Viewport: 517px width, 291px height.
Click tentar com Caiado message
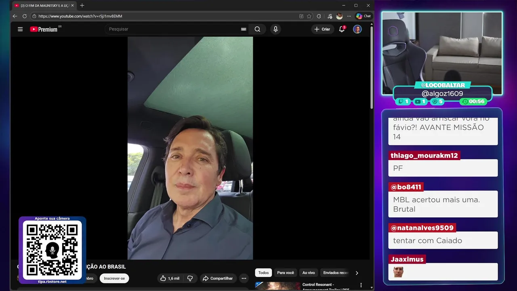point(443,240)
